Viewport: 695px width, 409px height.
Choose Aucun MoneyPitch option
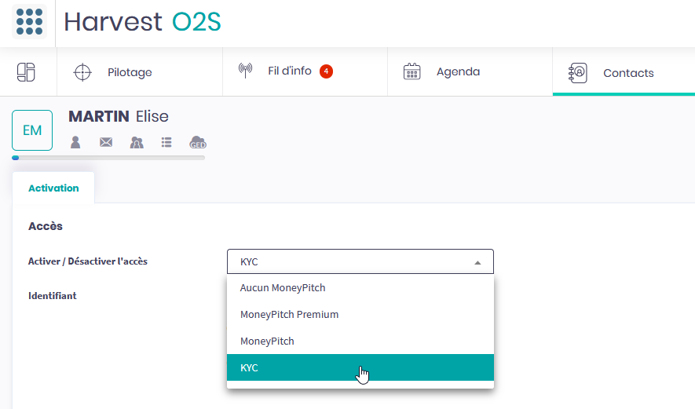283,288
